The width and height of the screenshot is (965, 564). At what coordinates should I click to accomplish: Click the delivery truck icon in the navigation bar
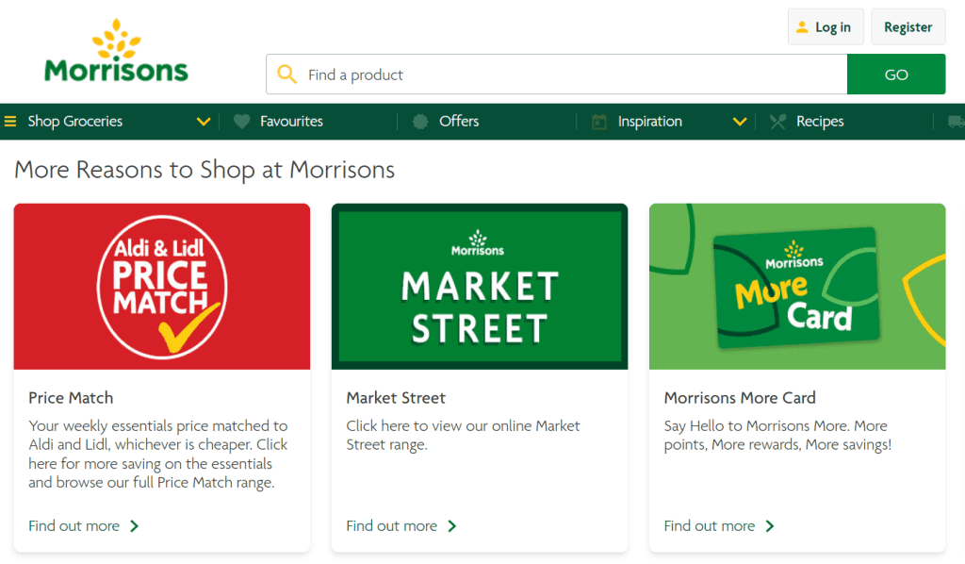point(955,122)
